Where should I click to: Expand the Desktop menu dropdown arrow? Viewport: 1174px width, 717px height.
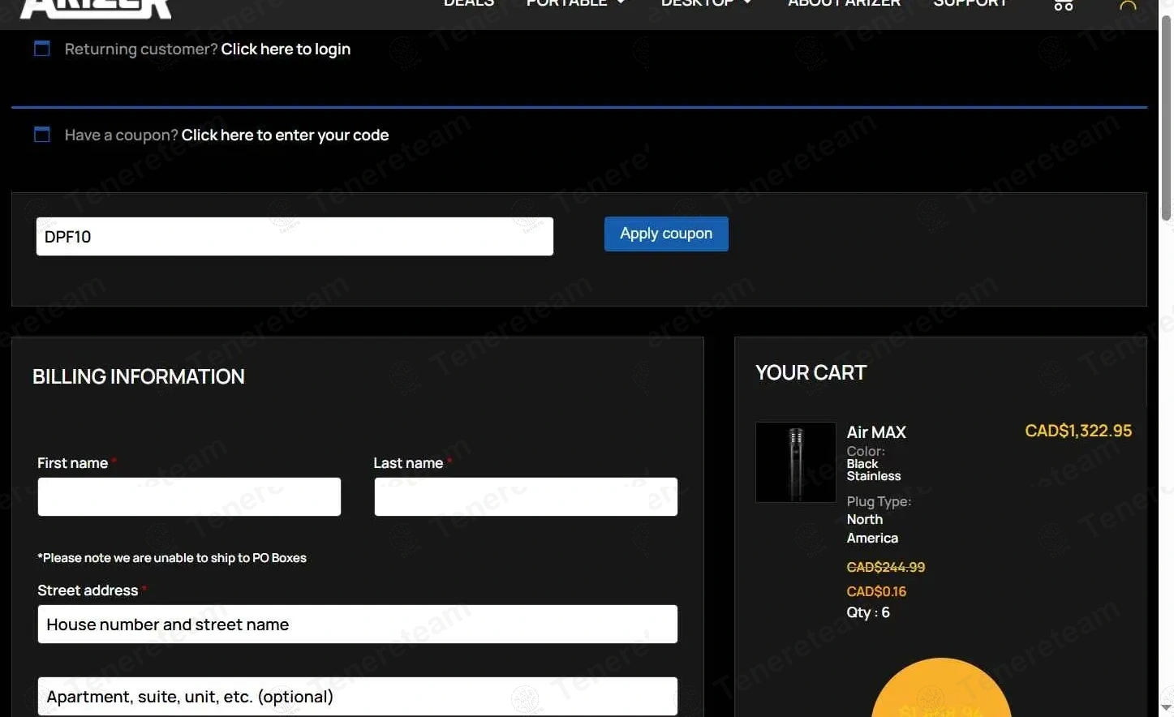click(x=747, y=3)
